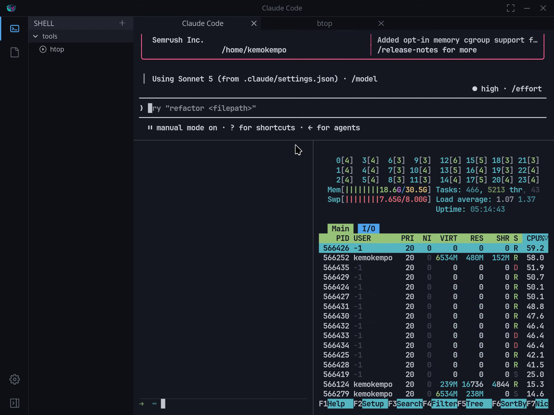Click F3 Search in htop footer
554x415 pixels.
click(x=405, y=404)
